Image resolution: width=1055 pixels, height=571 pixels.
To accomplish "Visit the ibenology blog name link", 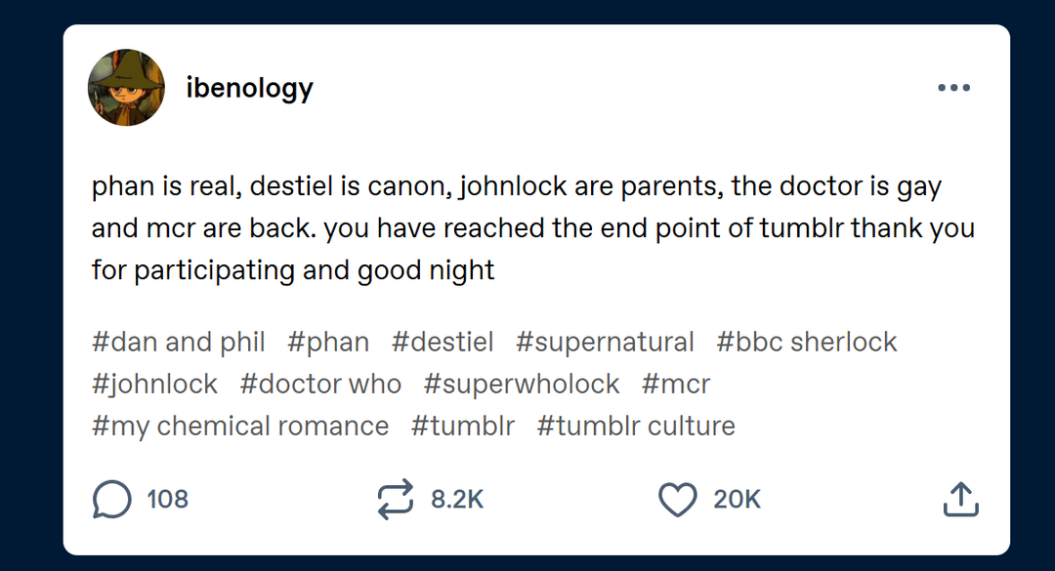I will (249, 88).
